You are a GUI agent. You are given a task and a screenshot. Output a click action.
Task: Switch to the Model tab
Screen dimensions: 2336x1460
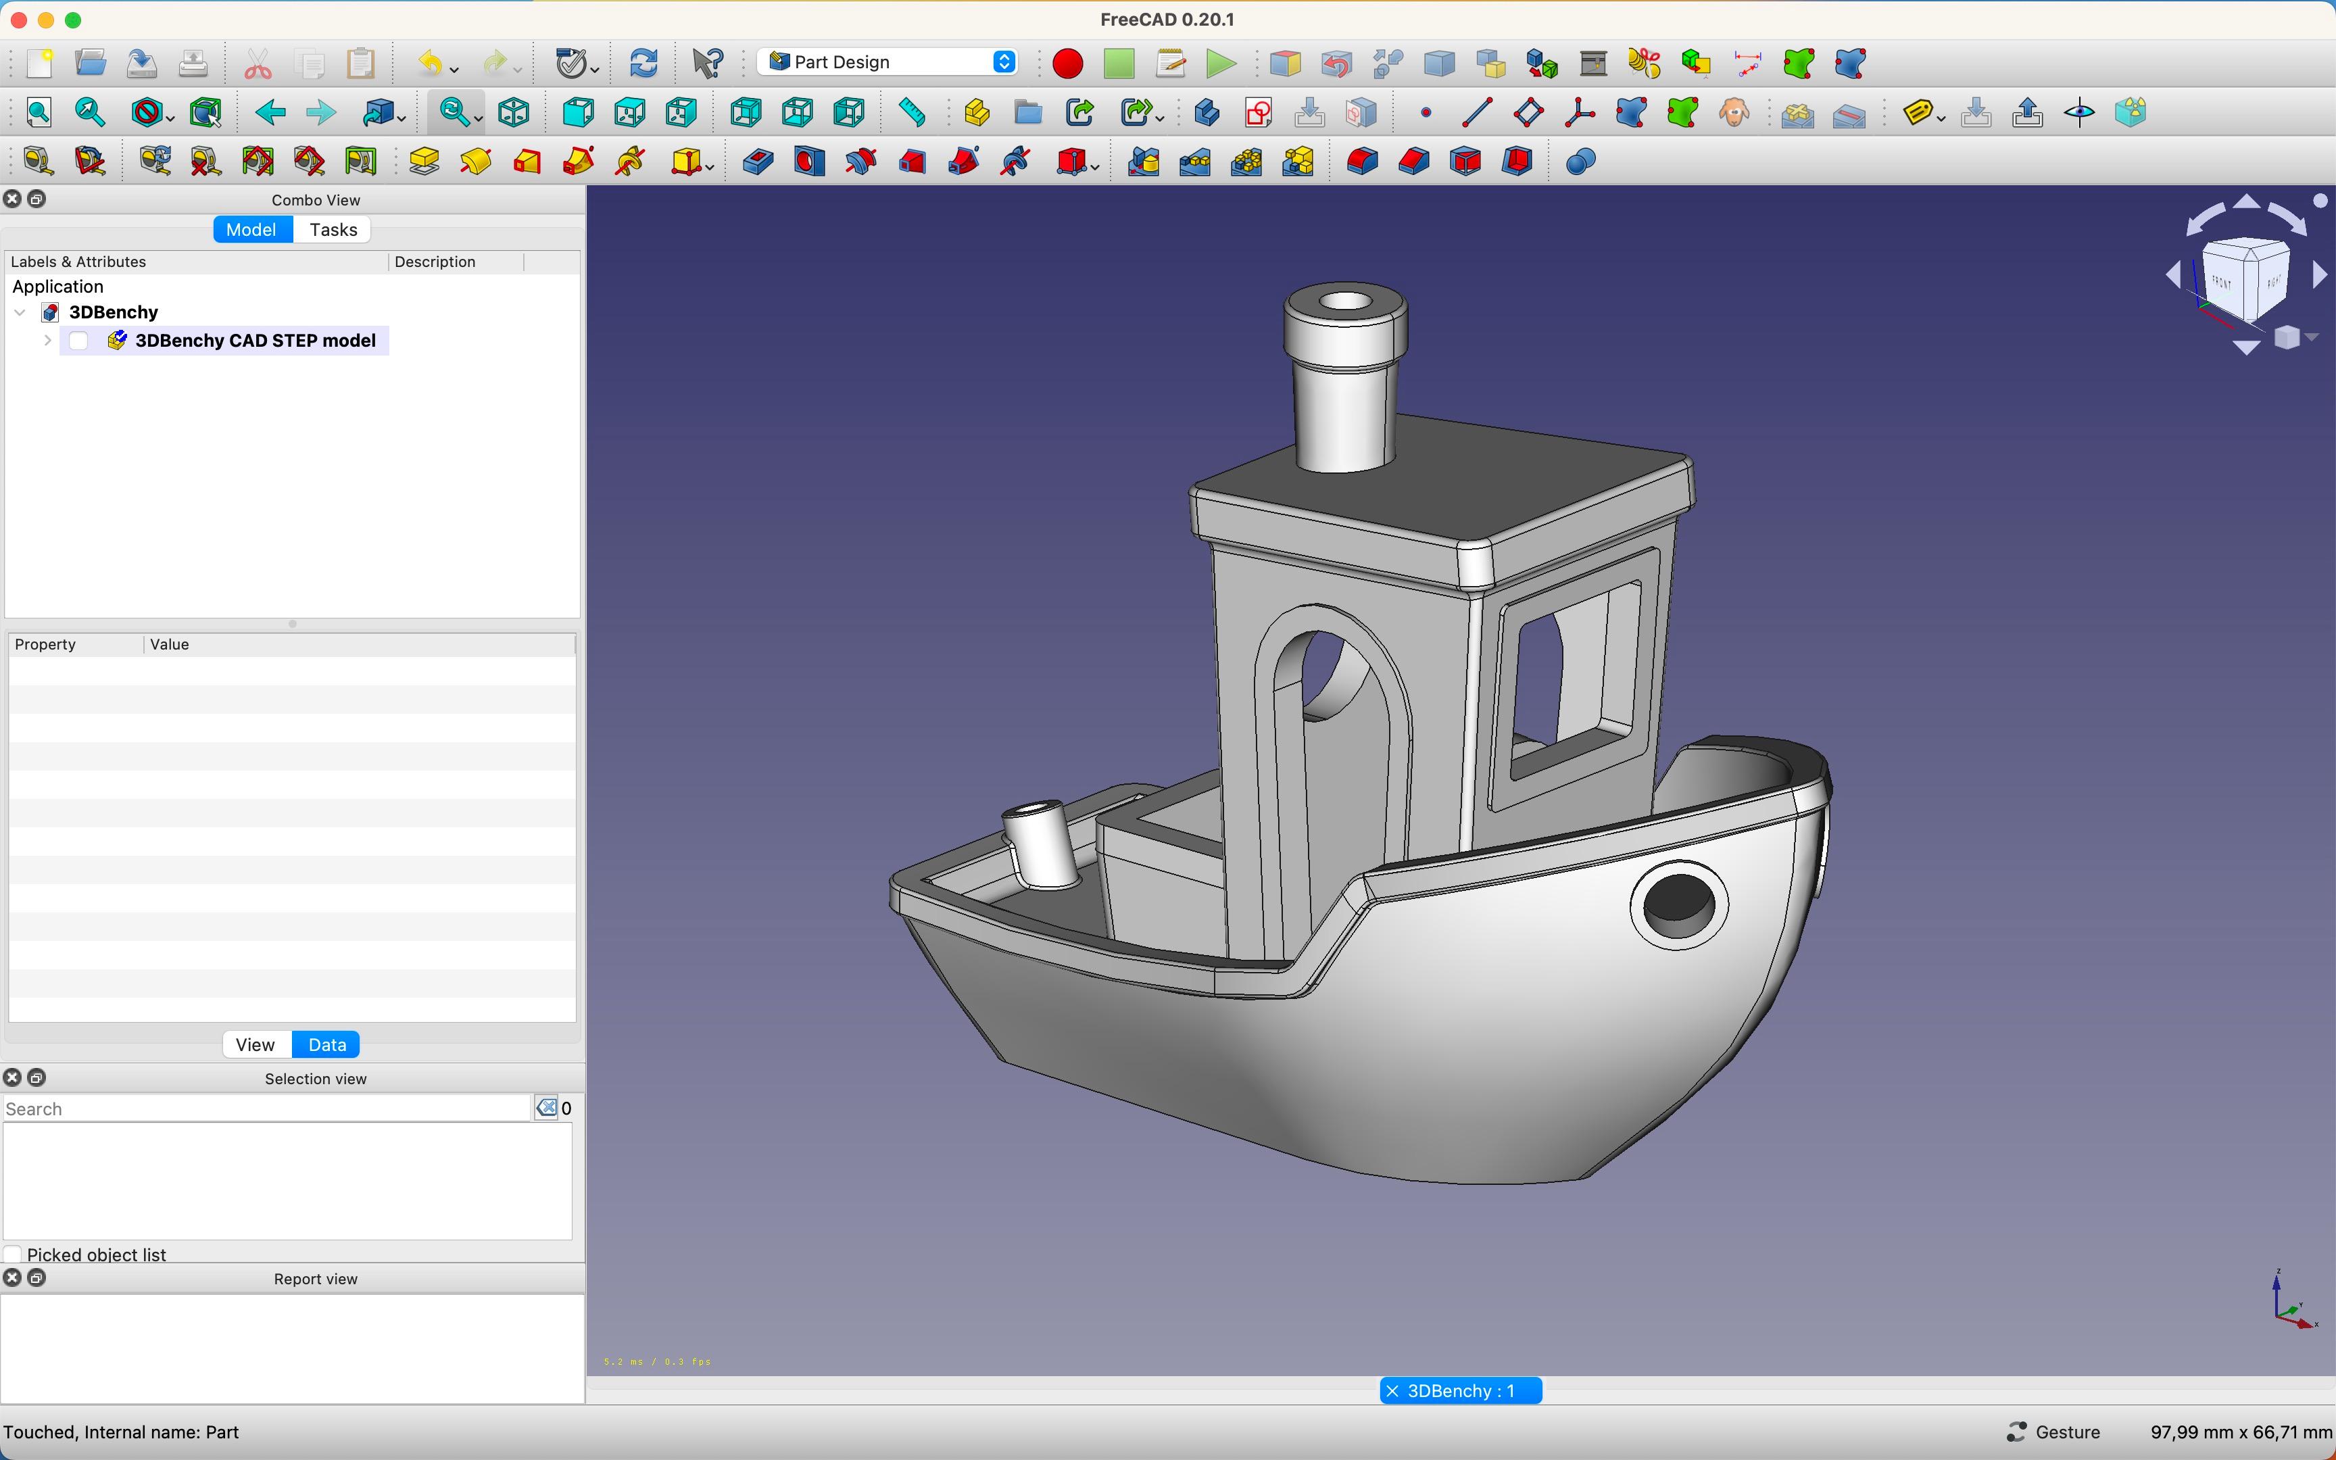(251, 230)
